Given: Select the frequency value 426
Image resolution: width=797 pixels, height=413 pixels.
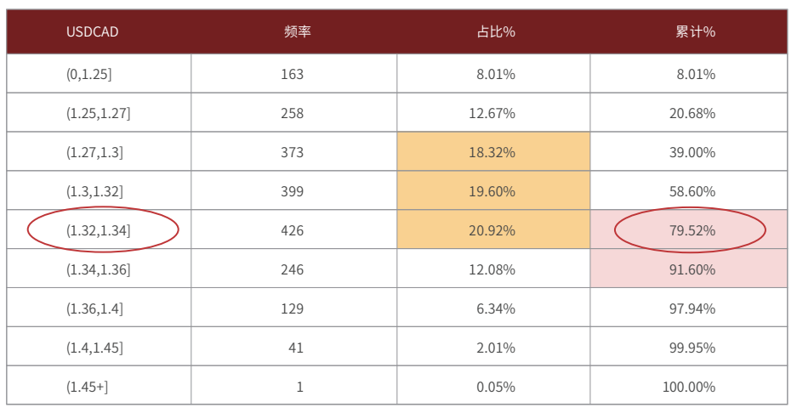Looking at the screenshot, I should (x=293, y=230).
